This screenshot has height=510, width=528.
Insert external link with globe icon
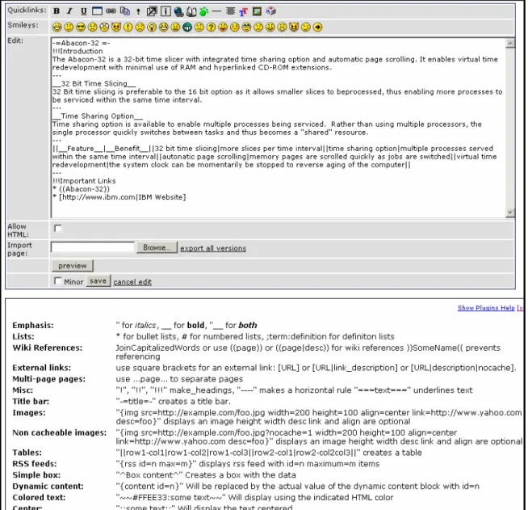pyautogui.click(x=178, y=11)
